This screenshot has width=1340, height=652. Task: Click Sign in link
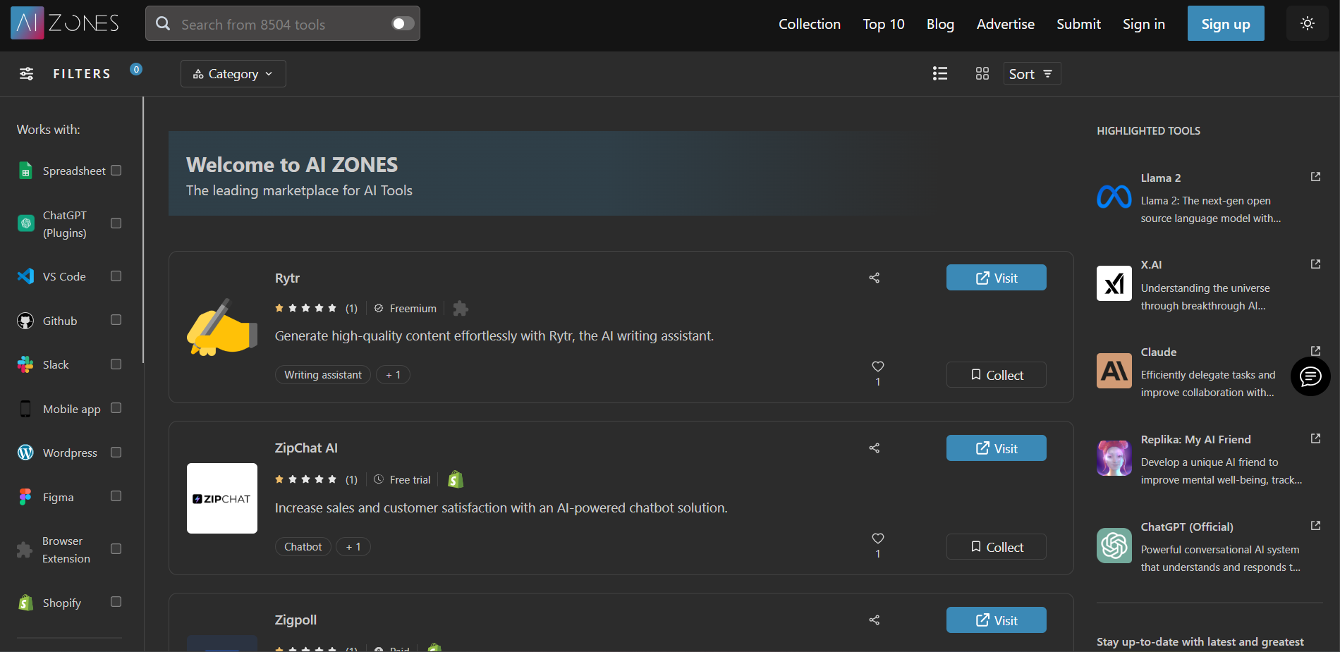(1143, 24)
